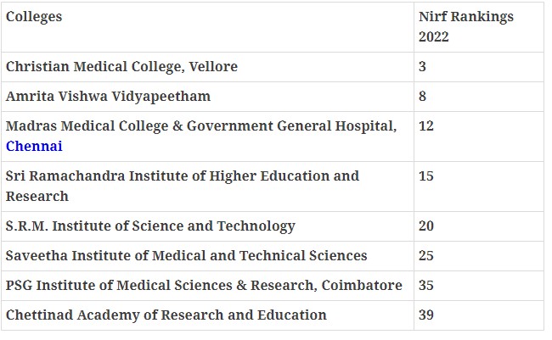Click S.R.M. Institute of Science and Technology
This screenshot has height=340, width=552.
tap(150, 226)
